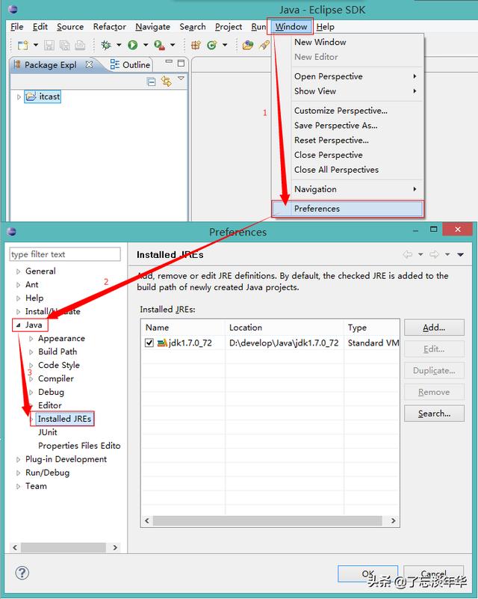Open the Run dropdown arrow in toolbar
478x599 pixels.
click(x=146, y=45)
